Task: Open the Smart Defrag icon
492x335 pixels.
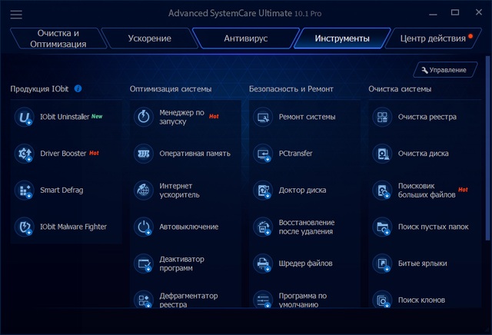Action: [x=25, y=190]
